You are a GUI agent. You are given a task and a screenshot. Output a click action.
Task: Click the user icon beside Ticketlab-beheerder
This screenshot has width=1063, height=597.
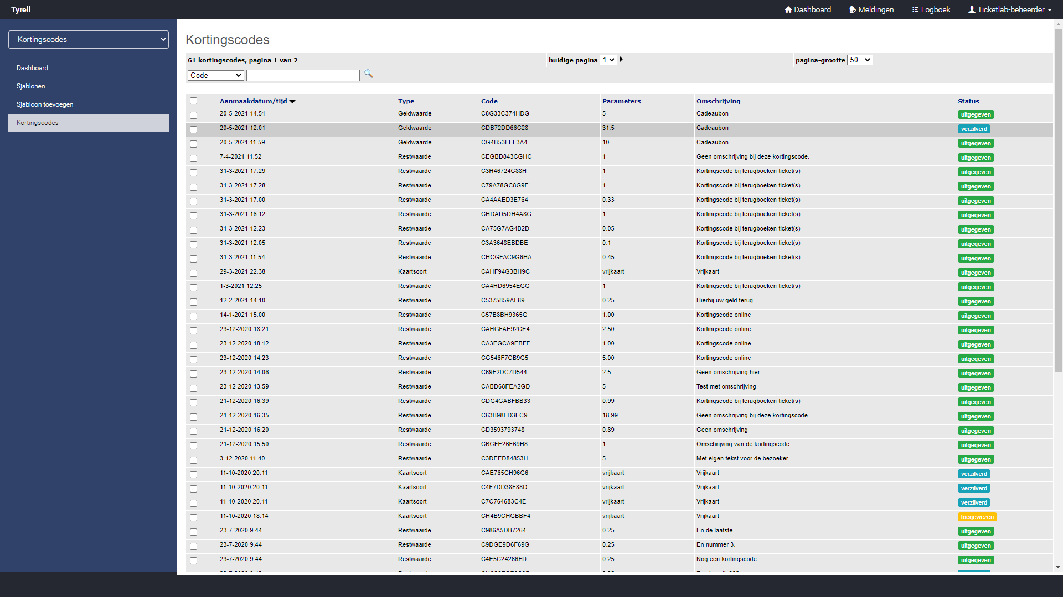click(972, 10)
